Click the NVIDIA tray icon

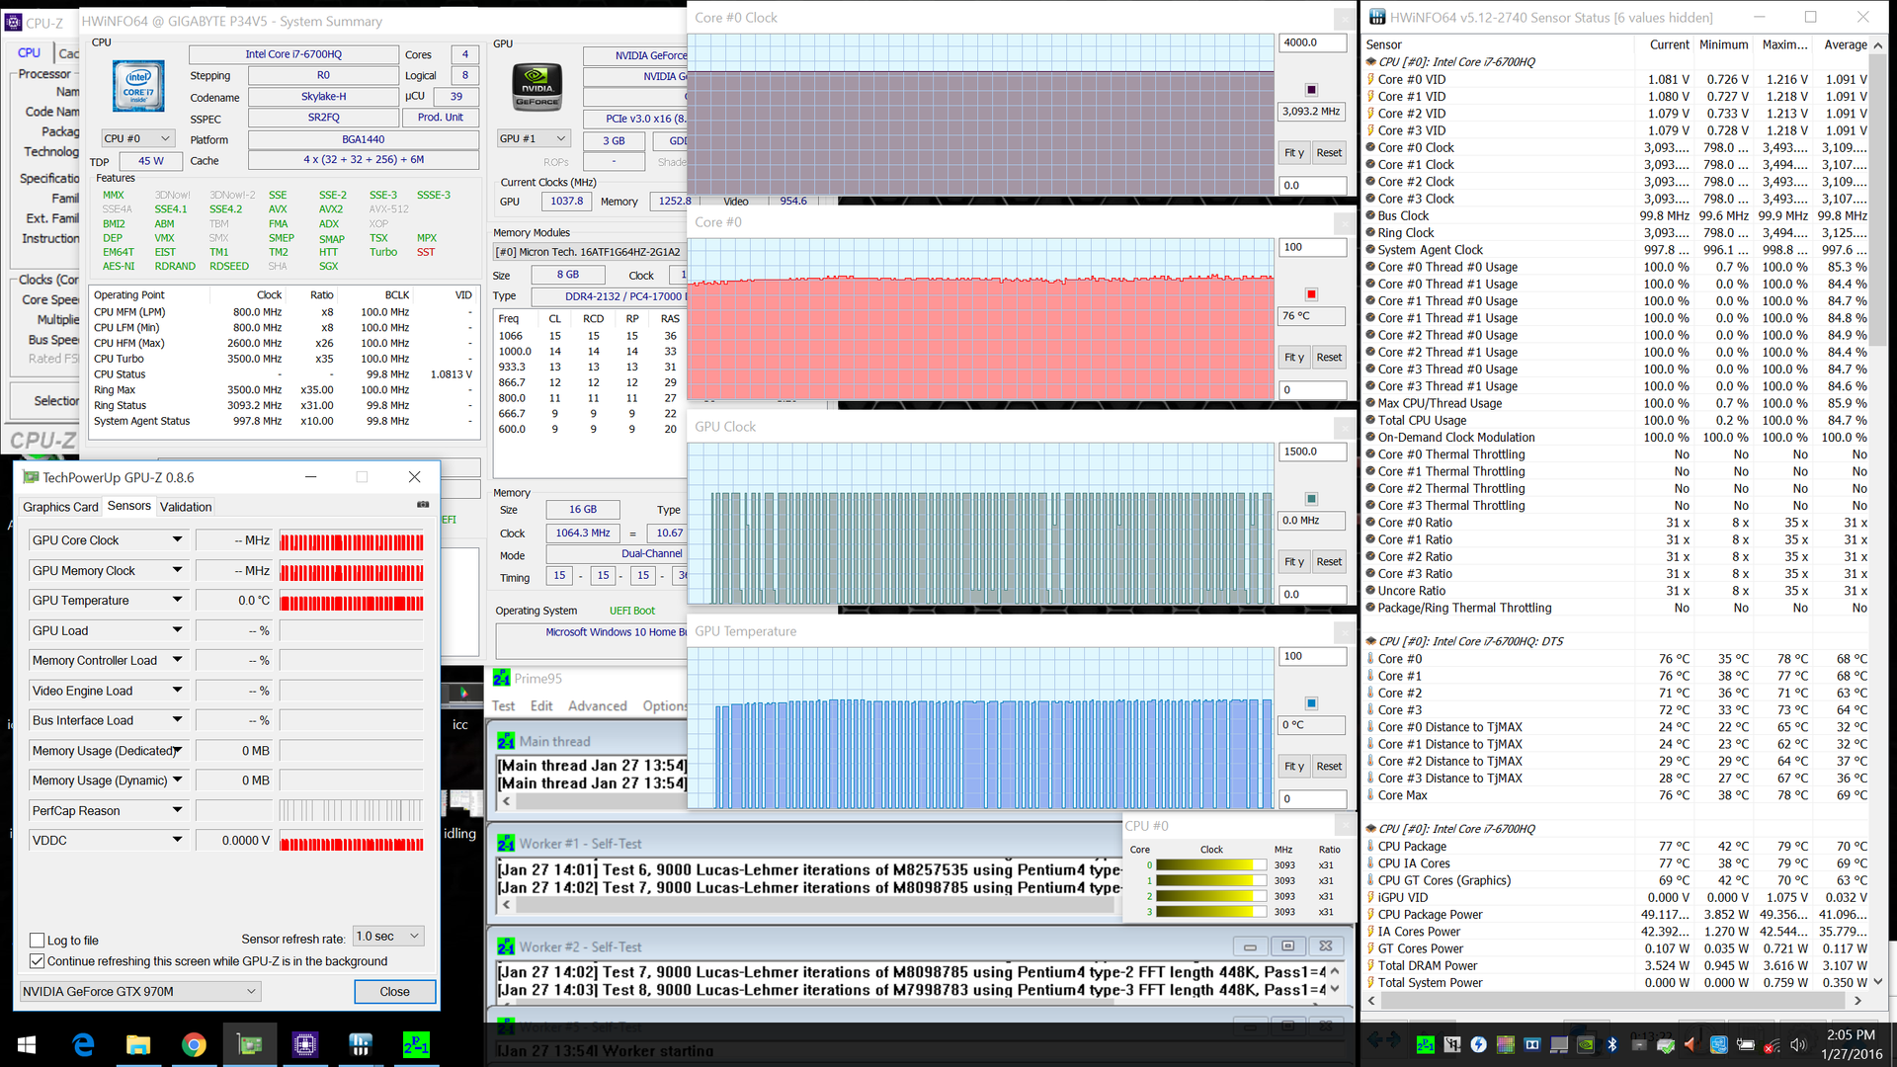tap(1585, 1044)
